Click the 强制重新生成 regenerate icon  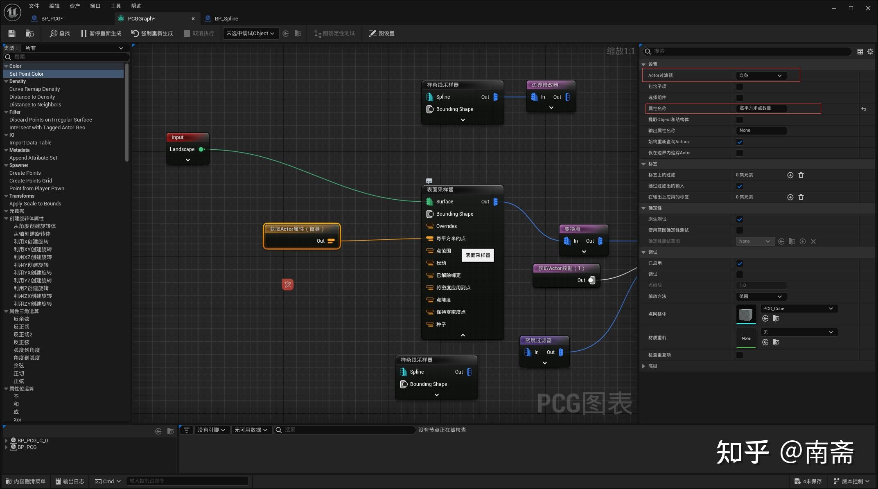[x=135, y=34]
